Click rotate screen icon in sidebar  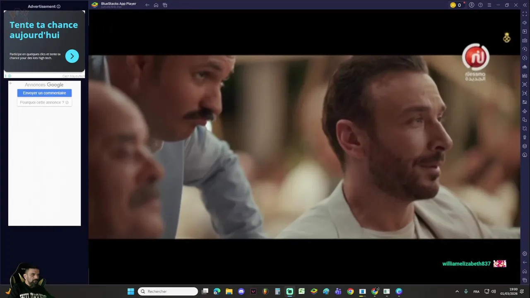click(525, 129)
